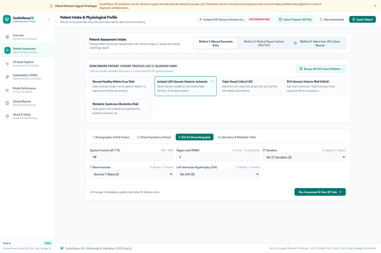Open the ST Elevation dropdown
This screenshot has height=253, width=381.
click(x=304, y=157)
